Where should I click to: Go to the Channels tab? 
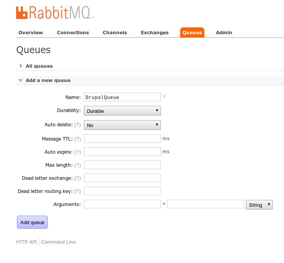pos(115,33)
